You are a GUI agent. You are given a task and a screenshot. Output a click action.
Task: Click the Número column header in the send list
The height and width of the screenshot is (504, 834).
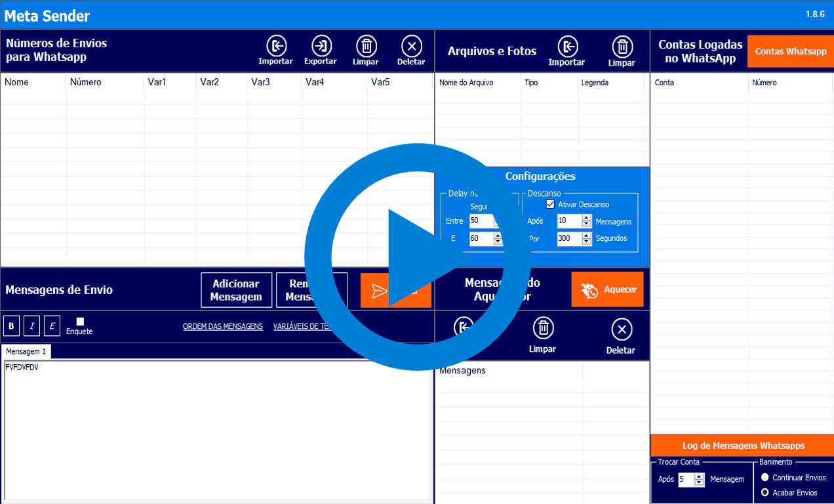tap(106, 83)
